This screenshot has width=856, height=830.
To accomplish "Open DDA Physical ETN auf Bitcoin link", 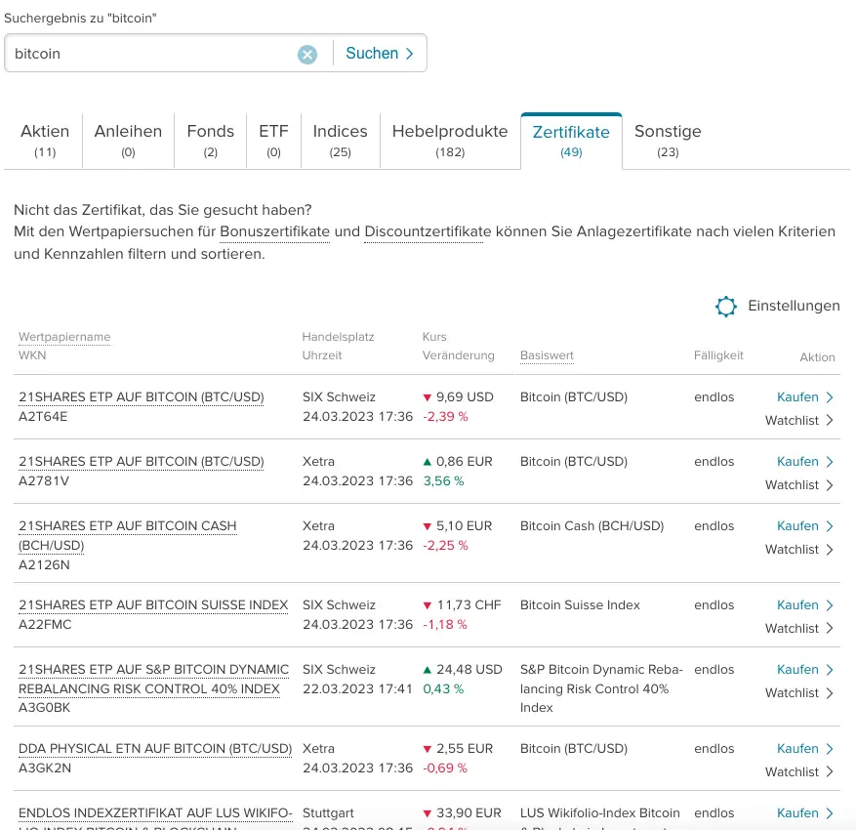I will coord(155,749).
